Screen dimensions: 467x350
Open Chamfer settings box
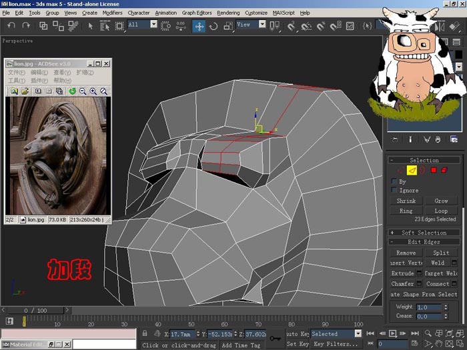pos(419,283)
